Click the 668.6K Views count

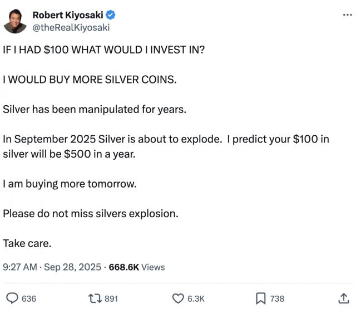pos(137,267)
